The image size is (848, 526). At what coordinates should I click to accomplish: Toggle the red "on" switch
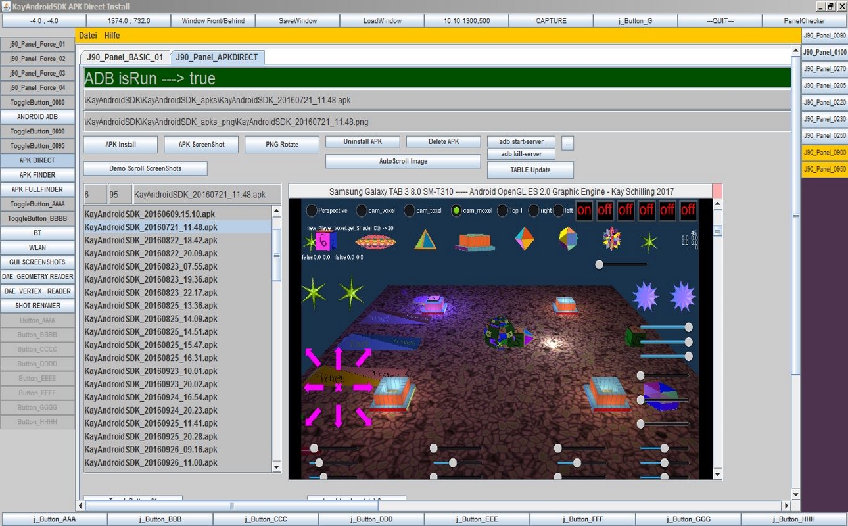584,210
